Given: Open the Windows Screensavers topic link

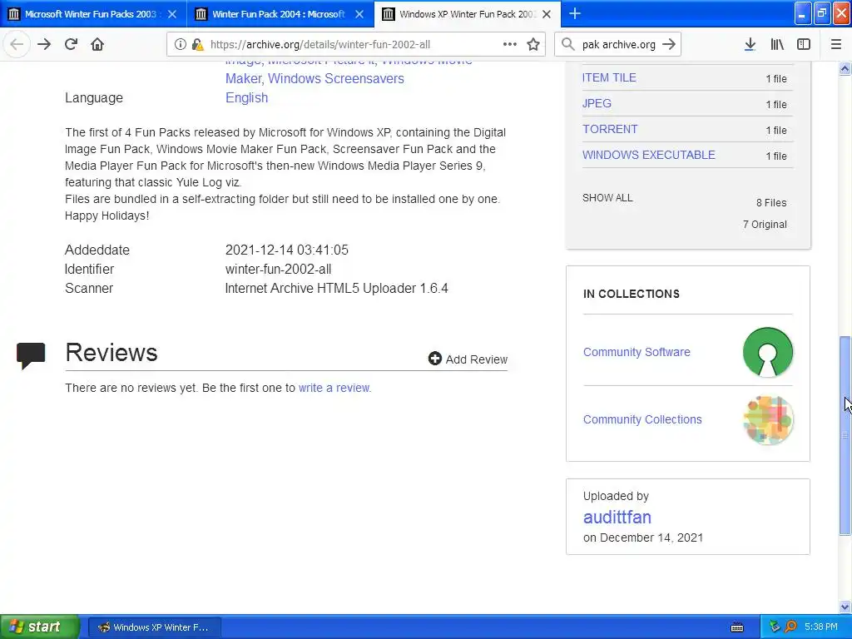Looking at the screenshot, I should [x=336, y=78].
